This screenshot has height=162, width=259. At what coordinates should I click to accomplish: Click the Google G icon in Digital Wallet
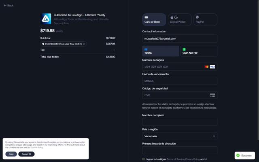pyautogui.click(x=176, y=17)
